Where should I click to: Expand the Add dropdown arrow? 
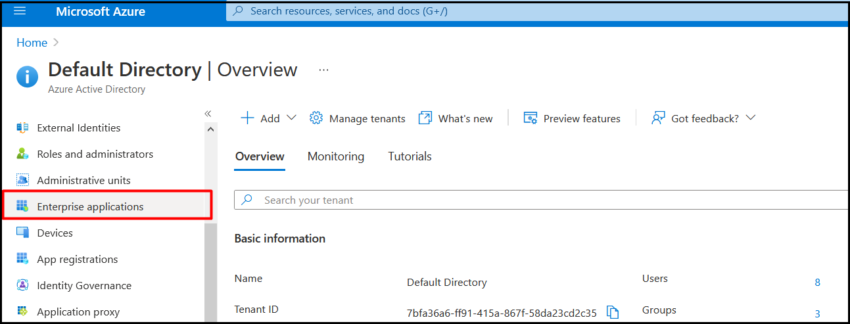point(291,118)
